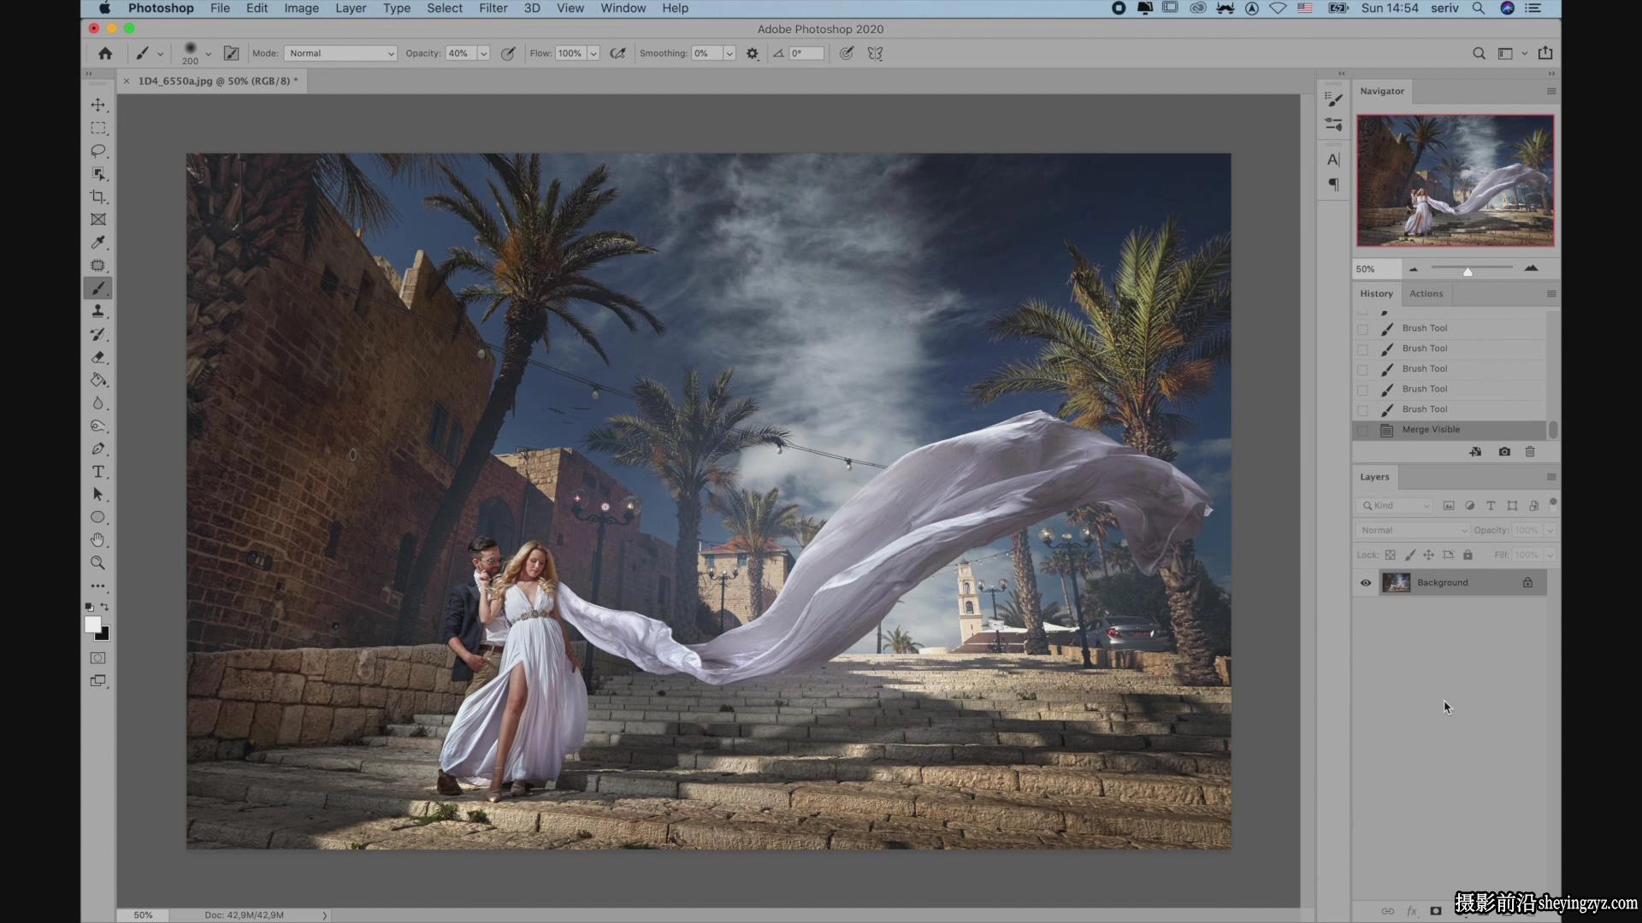
Task: Open the layer blend mode dropdown
Action: (x=1412, y=530)
